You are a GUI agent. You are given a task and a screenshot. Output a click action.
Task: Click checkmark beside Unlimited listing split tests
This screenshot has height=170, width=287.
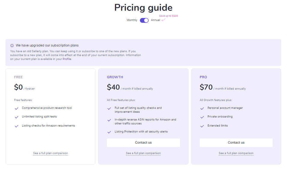coord(17,117)
